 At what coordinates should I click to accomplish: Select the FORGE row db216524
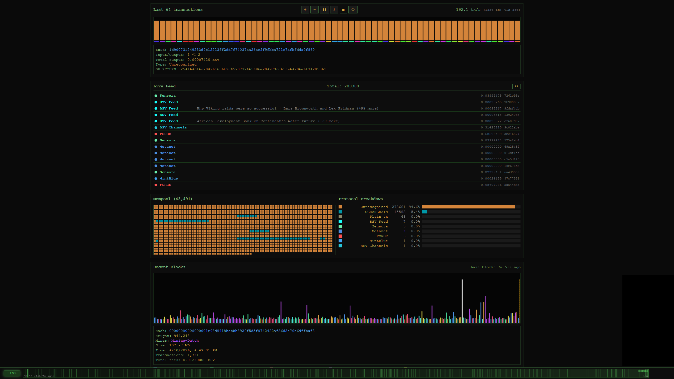click(x=337, y=134)
